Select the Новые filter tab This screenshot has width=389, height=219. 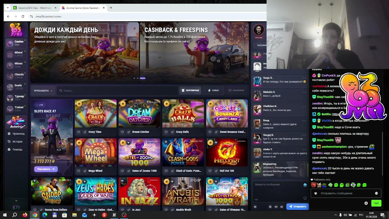tap(213, 90)
